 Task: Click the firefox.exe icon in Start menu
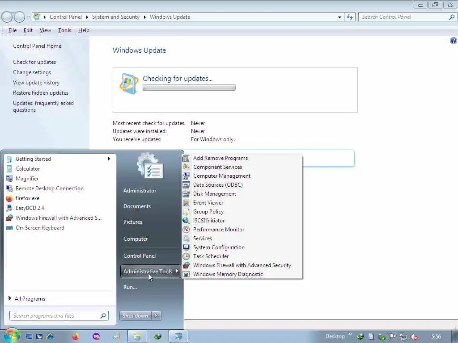click(9, 198)
